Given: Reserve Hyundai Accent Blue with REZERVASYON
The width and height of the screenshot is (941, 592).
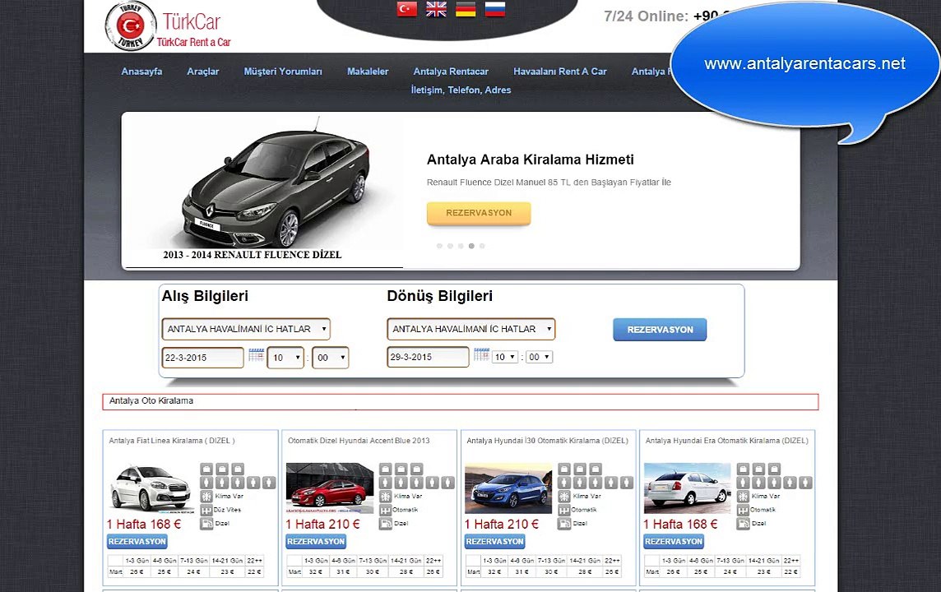Looking at the screenshot, I should click(x=316, y=542).
